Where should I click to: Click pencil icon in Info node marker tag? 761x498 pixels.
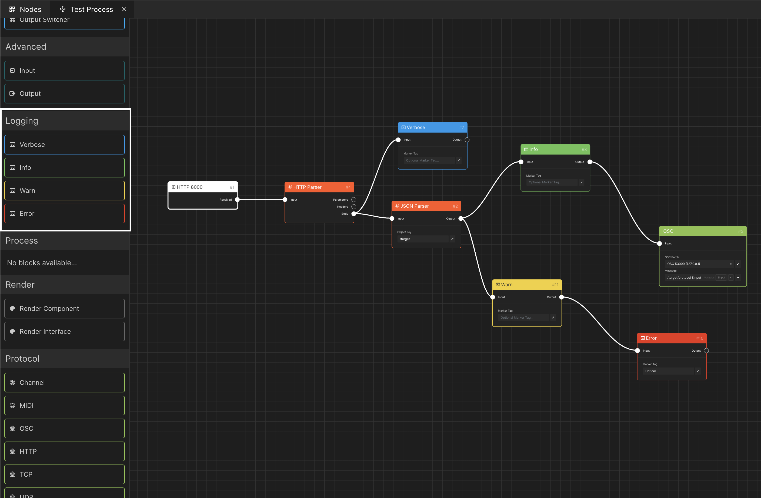(581, 182)
